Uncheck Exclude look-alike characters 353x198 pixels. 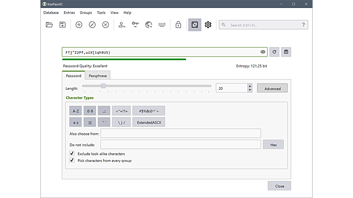pyautogui.click(x=72, y=154)
